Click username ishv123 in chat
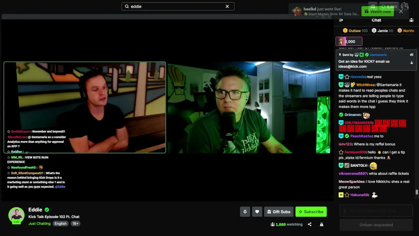419x236 pixels. tap(345, 144)
